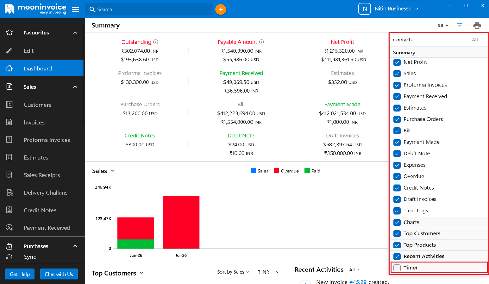Click the Edit pencil icon in sidebar
The height and width of the screenshot is (284, 489).
pyautogui.click(x=9, y=51)
